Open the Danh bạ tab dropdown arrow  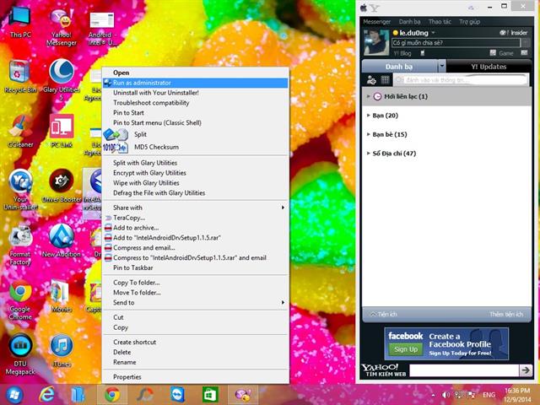point(442,66)
